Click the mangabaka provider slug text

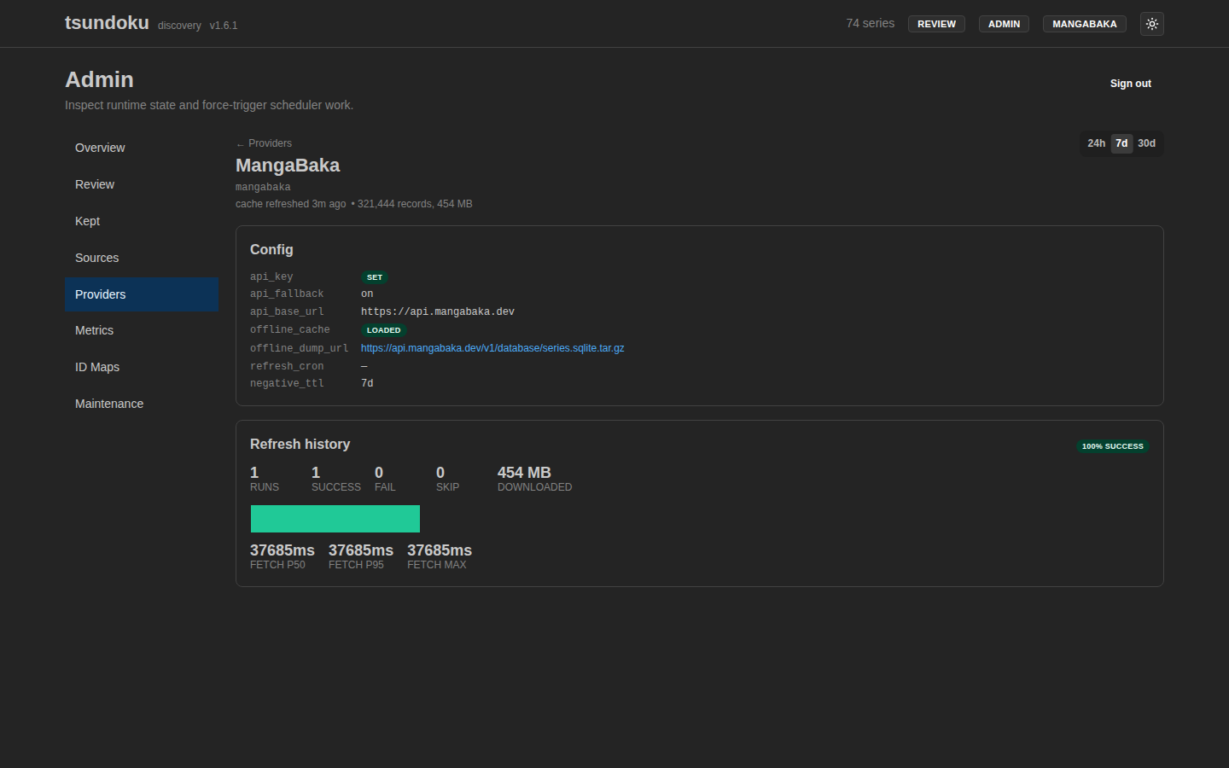point(263,187)
